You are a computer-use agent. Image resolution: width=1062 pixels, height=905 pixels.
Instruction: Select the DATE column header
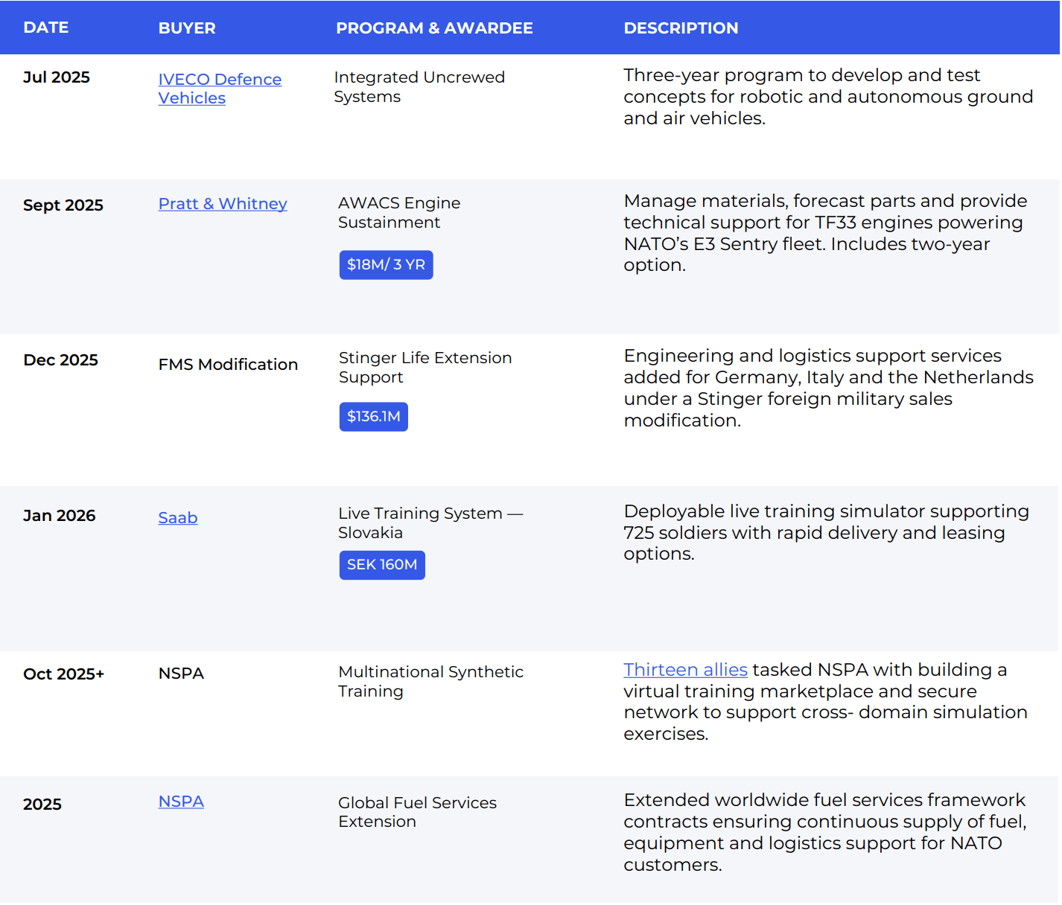(x=46, y=28)
